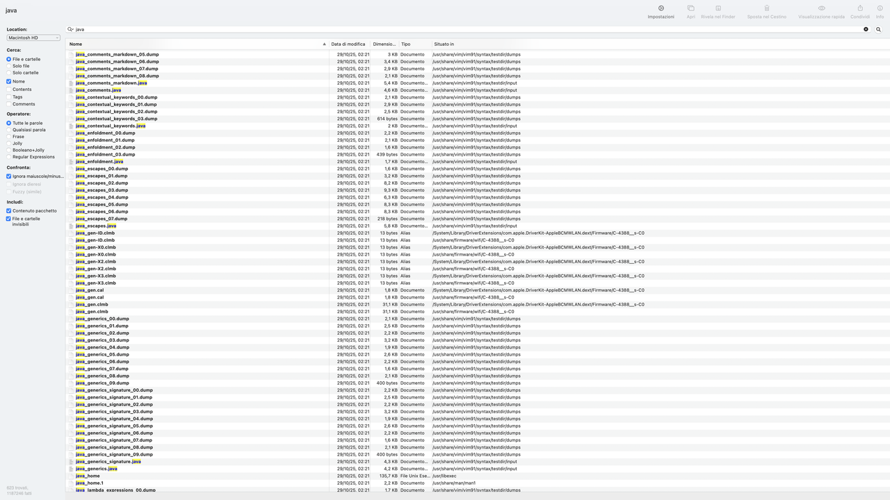Sort results by the Nome column
The width and height of the screenshot is (890, 500).
pyautogui.click(x=75, y=44)
